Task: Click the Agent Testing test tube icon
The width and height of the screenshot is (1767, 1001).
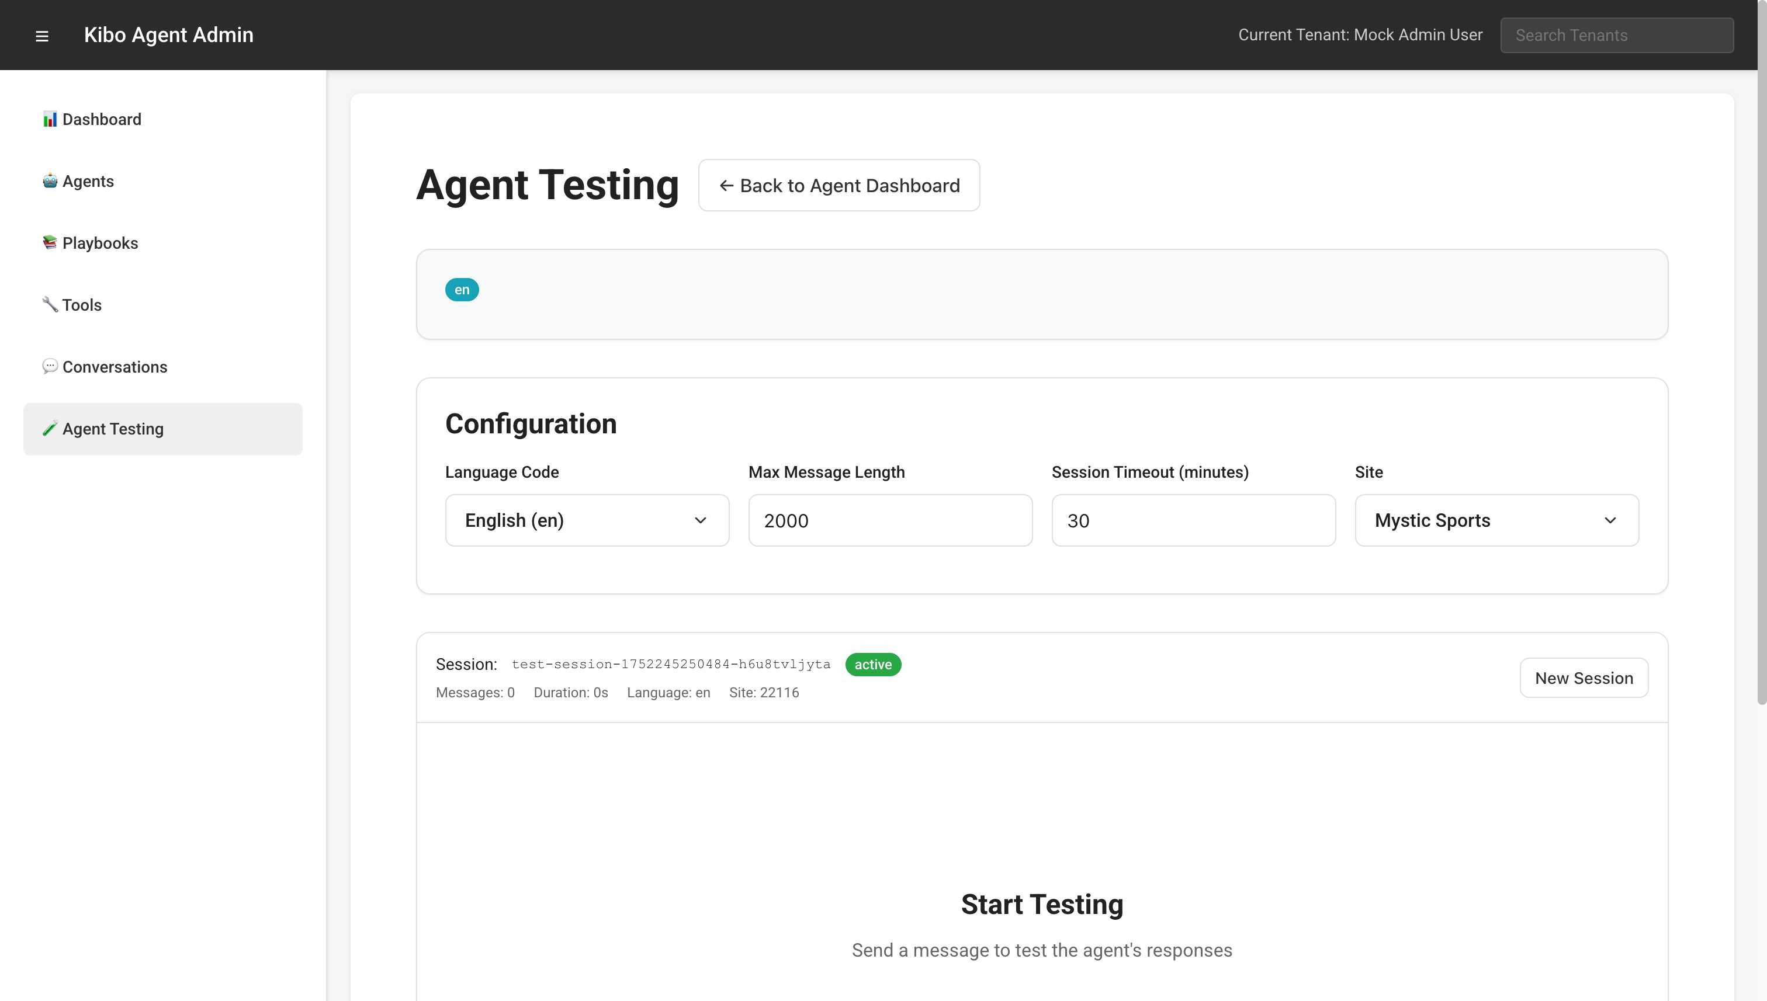Action: pyautogui.click(x=50, y=429)
